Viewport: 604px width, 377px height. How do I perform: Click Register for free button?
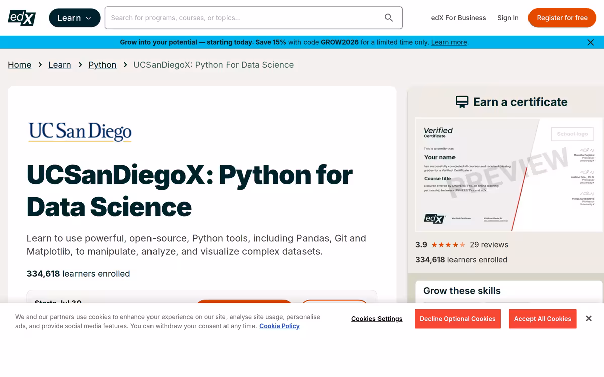tap(562, 18)
